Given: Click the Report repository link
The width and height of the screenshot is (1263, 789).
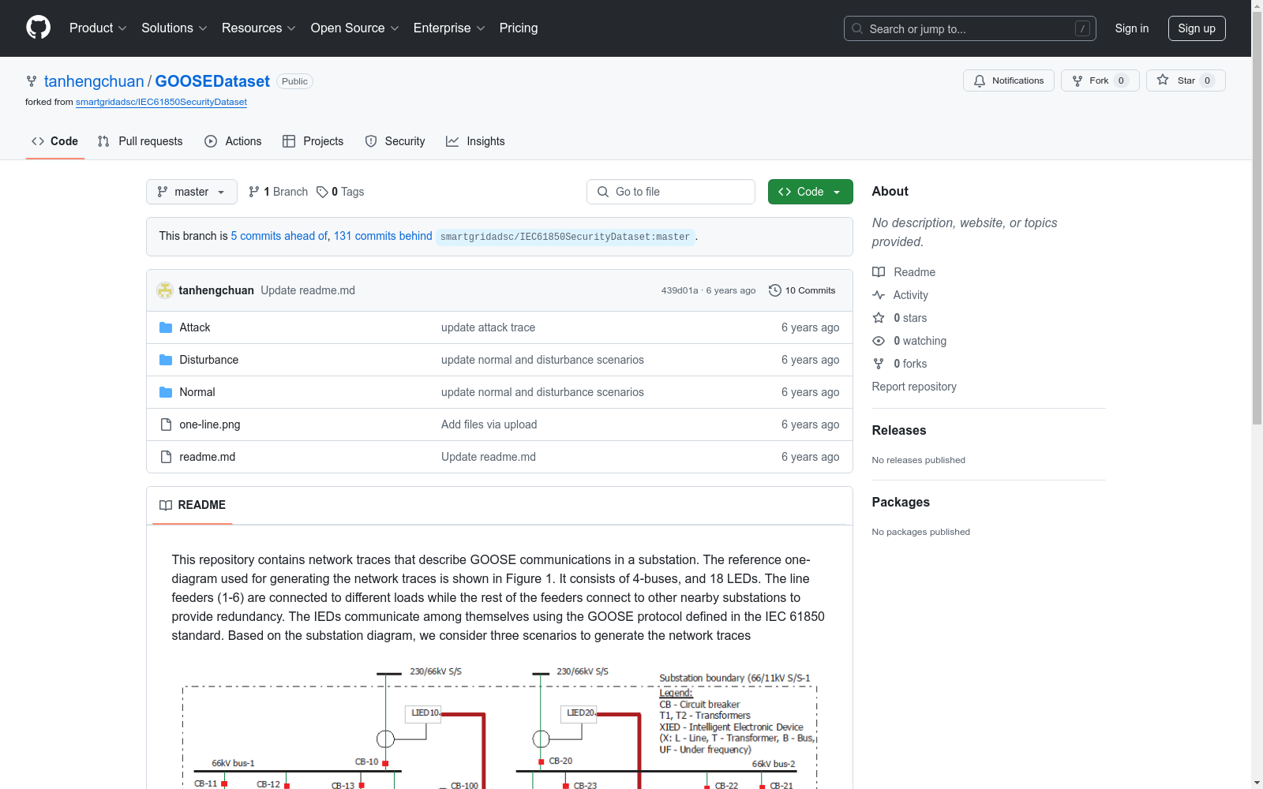Looking at the screenshot, I should pos(914,387).
